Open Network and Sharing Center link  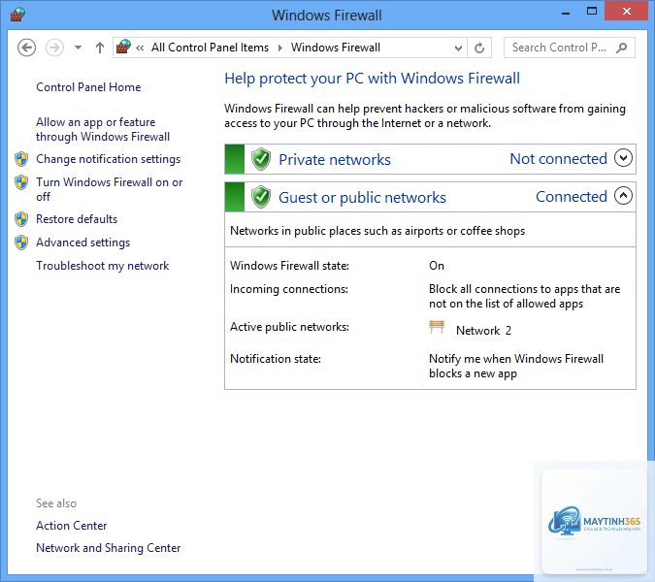click(x=108, y=548)
